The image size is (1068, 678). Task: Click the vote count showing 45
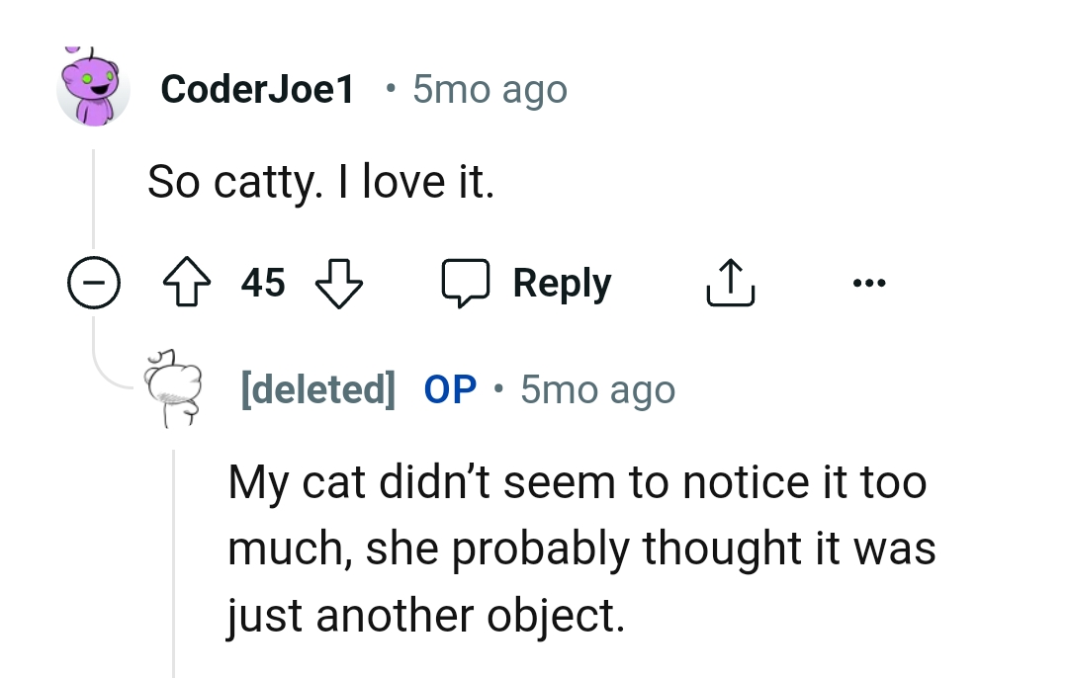(262, 282)
